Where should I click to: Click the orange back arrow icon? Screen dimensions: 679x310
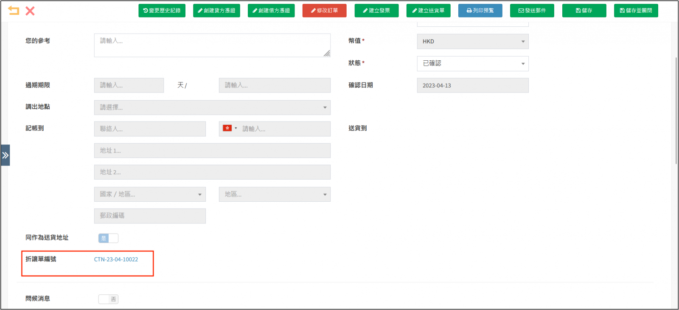coord(14,11)
